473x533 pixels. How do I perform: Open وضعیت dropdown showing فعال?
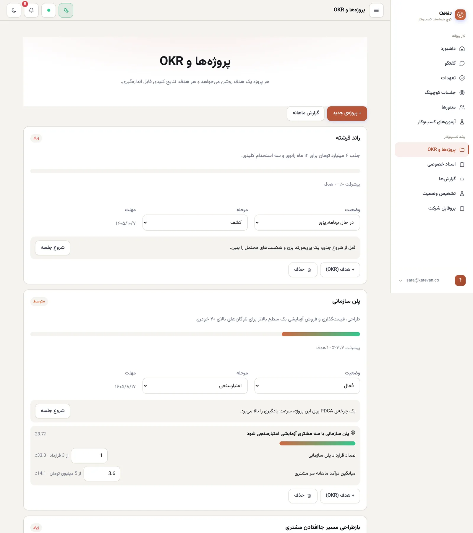point(307,386)
